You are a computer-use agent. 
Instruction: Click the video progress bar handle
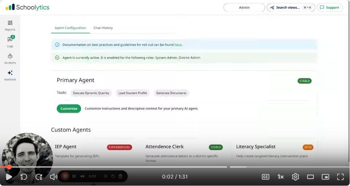tap(9, 167)
